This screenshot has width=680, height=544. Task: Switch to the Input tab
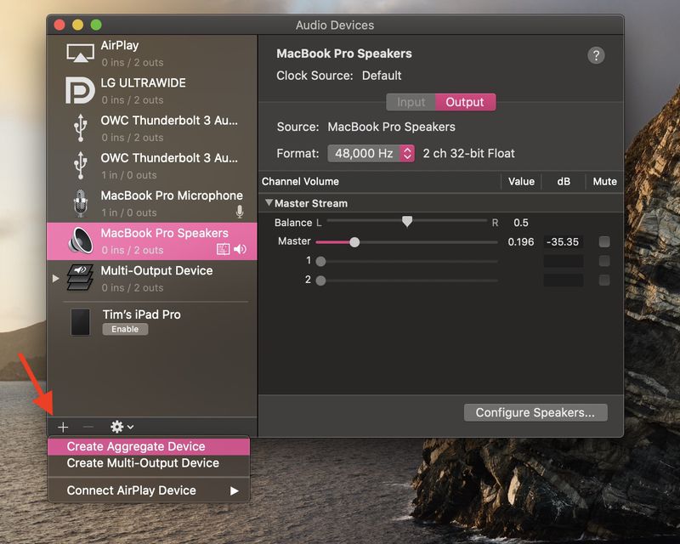[411, 102]
